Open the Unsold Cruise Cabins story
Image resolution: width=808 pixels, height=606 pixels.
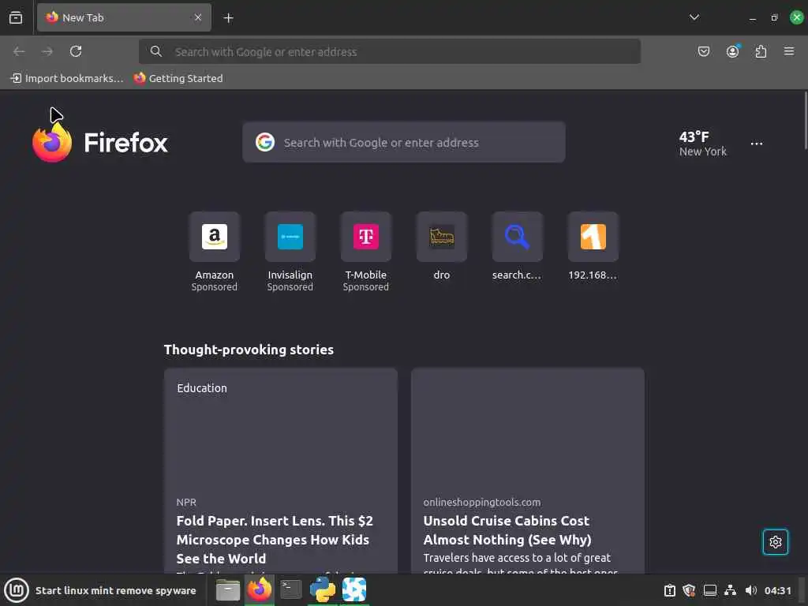507,530
